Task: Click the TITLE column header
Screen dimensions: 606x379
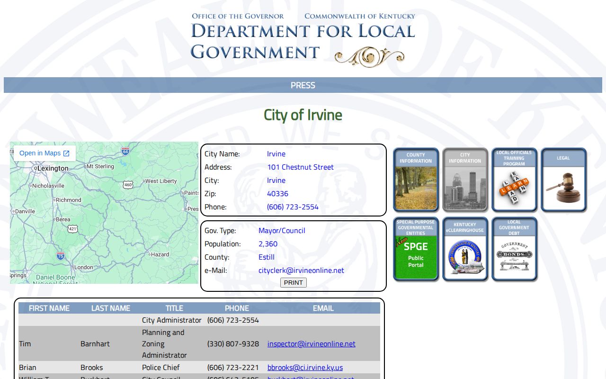Action: tap(174, 308)
